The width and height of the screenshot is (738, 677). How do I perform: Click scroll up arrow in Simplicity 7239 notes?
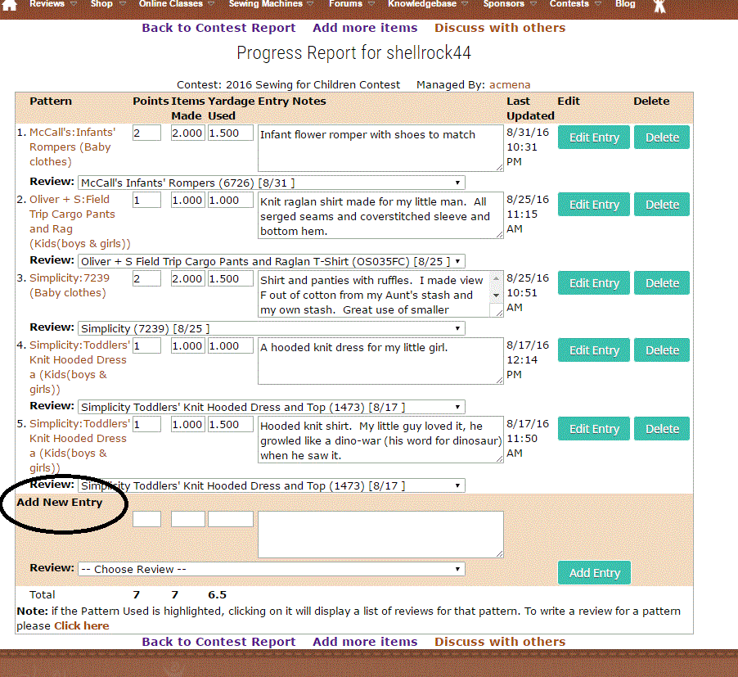(496, 278)
